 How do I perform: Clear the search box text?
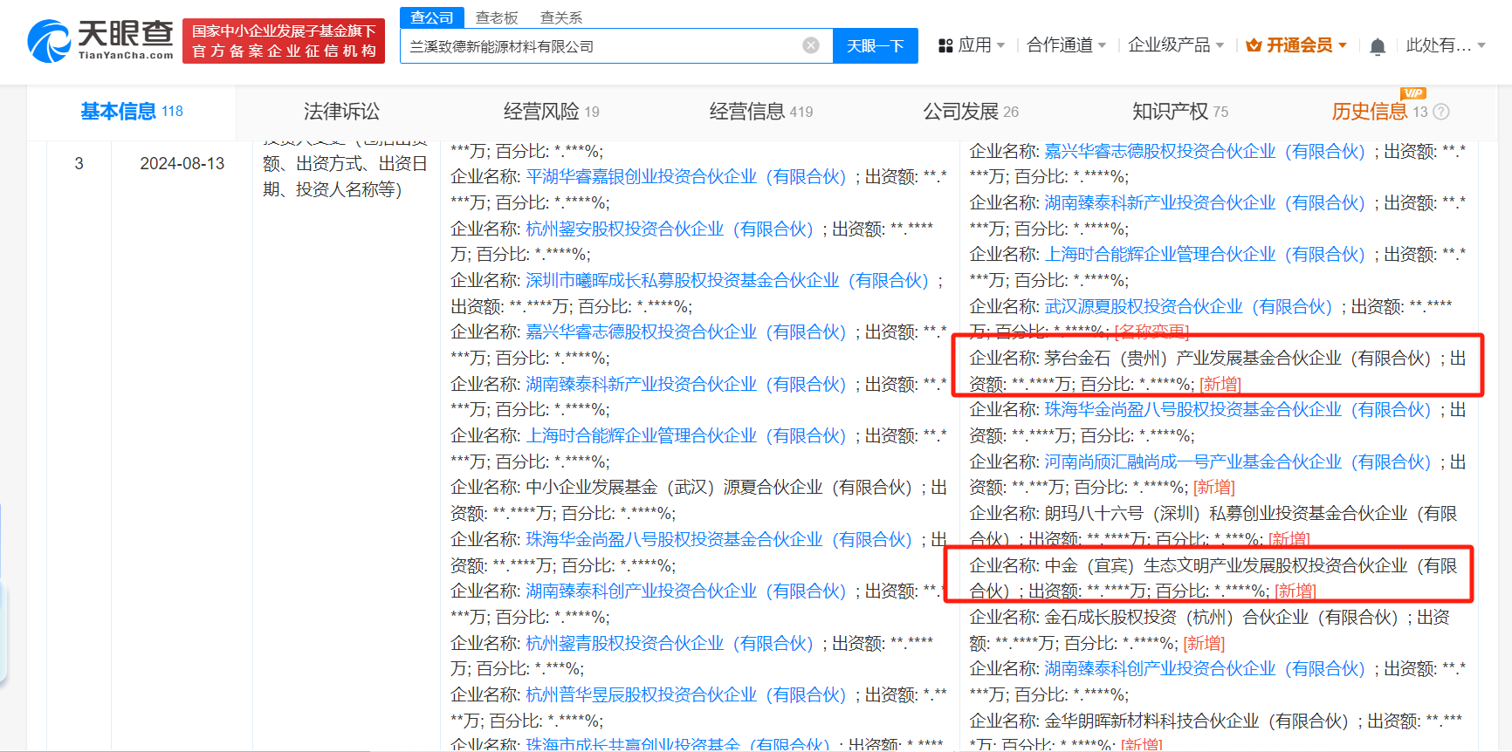(x=811, y=45)
